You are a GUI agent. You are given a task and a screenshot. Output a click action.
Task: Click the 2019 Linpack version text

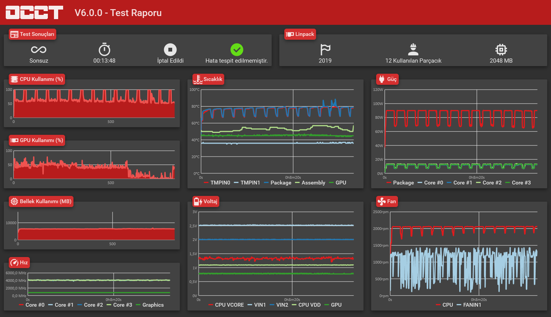click(325, 61)
